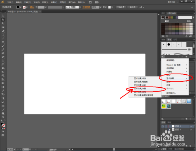This screenshot has height=151, width=196.
Task: Select the Eraser tool
Action: point(3,57)
